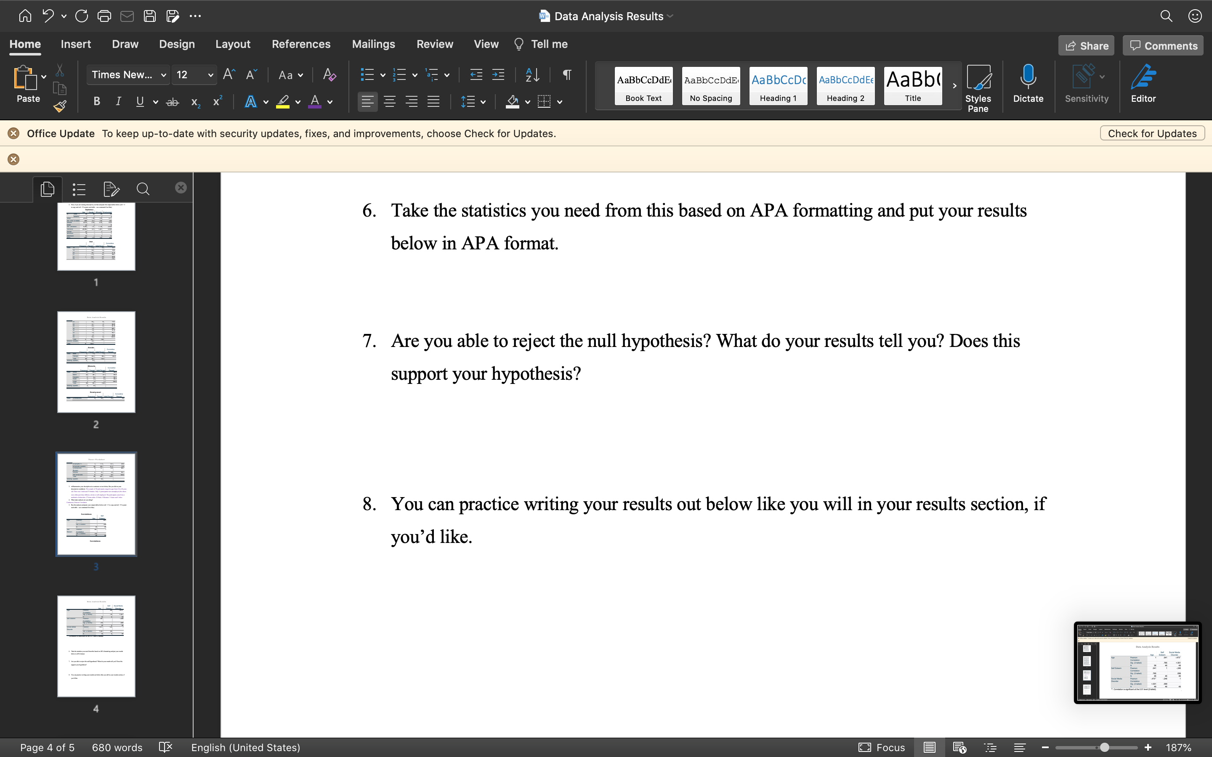This screenshot has width=1212, height=757.
Task: Expand the font size 12 dropdown
Action: 210,75
